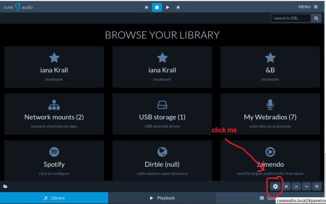
Task: Click the BROWSE YOUR LIBRARY heading
Action: (x=162, y=35)
